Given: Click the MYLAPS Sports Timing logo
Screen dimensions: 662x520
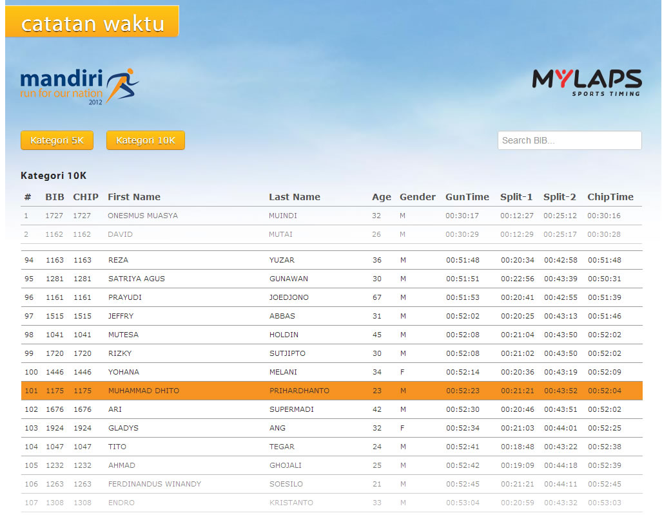Looking at the screenshot, I should pos(587,82).
